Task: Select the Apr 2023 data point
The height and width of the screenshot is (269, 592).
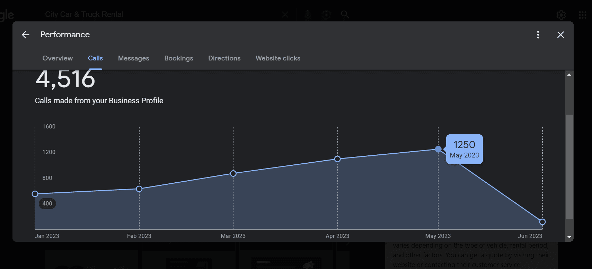Action: 337,159
